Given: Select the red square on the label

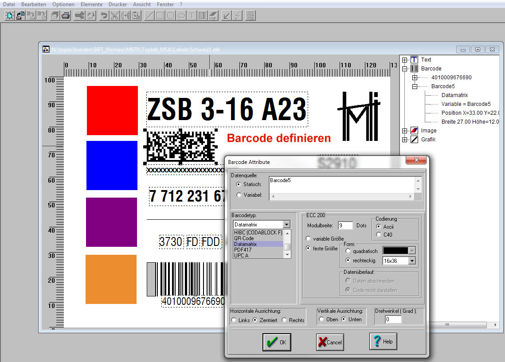Looking at the screenshot, I should (112, 110).
